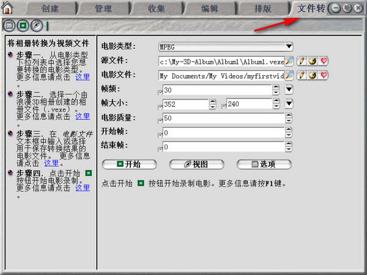Click the green start recording toolbar icon

pos(23,25)
